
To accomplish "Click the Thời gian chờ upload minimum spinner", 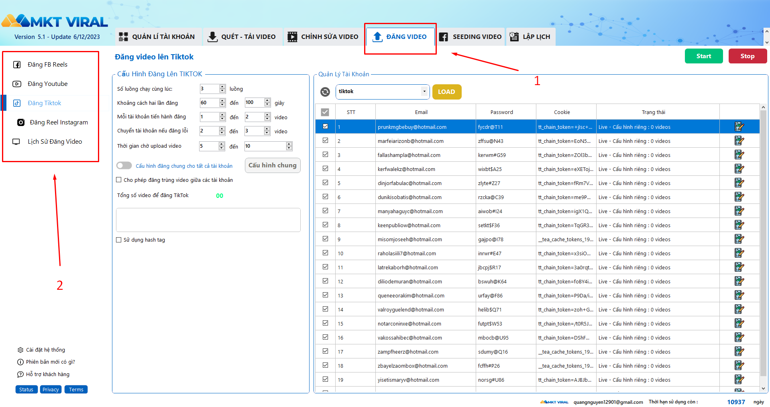I will pyautogui.click(x=222, y=146).
